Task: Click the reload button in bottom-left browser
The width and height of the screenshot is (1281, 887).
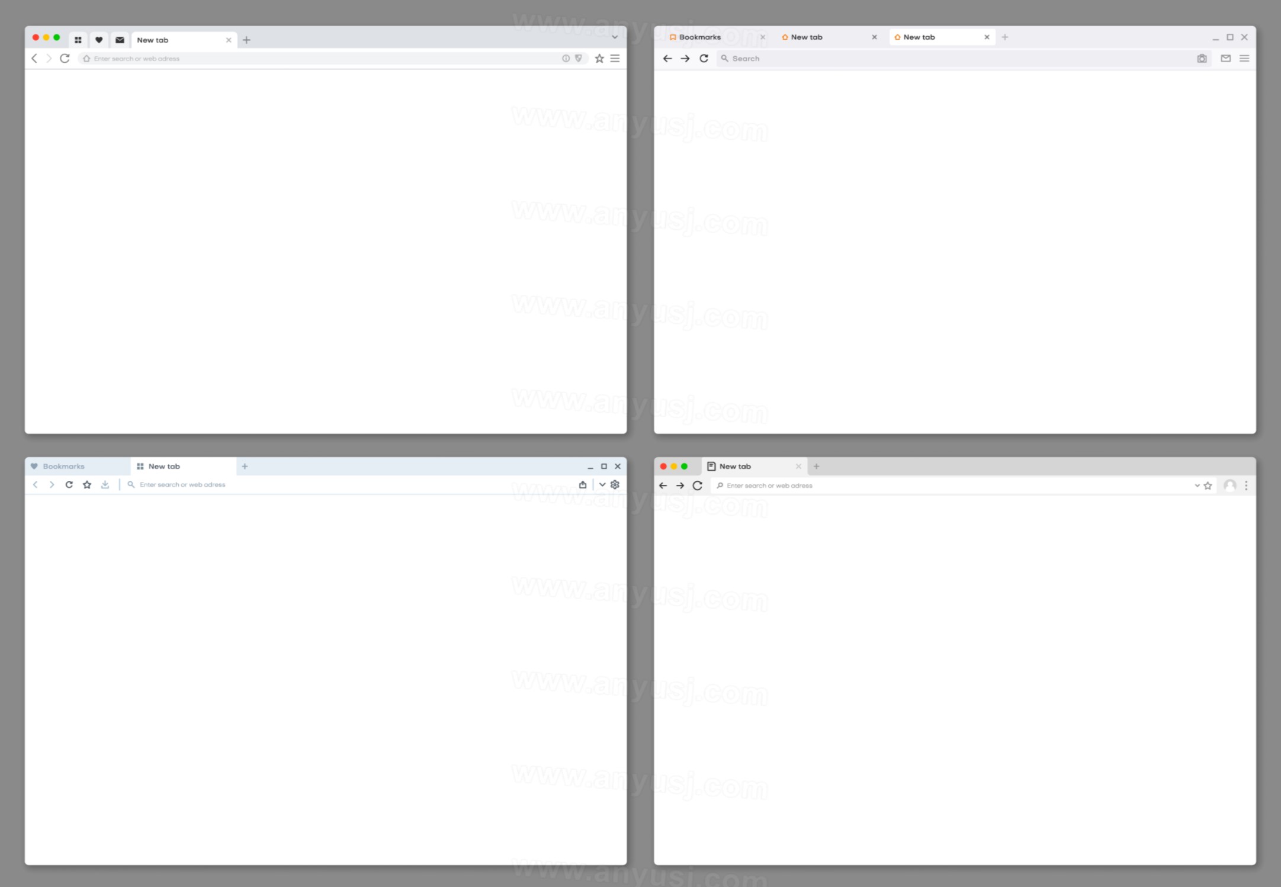Action: click(x=69, y=485)
